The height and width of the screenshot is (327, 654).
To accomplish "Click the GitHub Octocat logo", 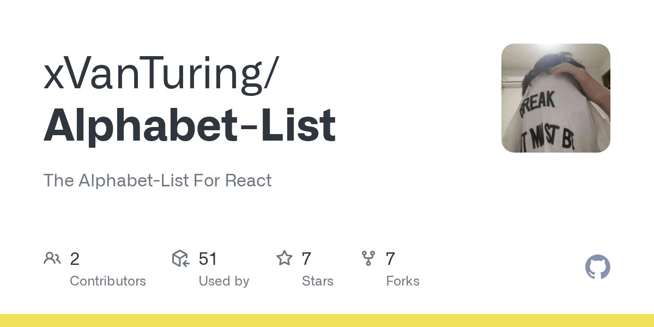I will (x=597, y=268).
